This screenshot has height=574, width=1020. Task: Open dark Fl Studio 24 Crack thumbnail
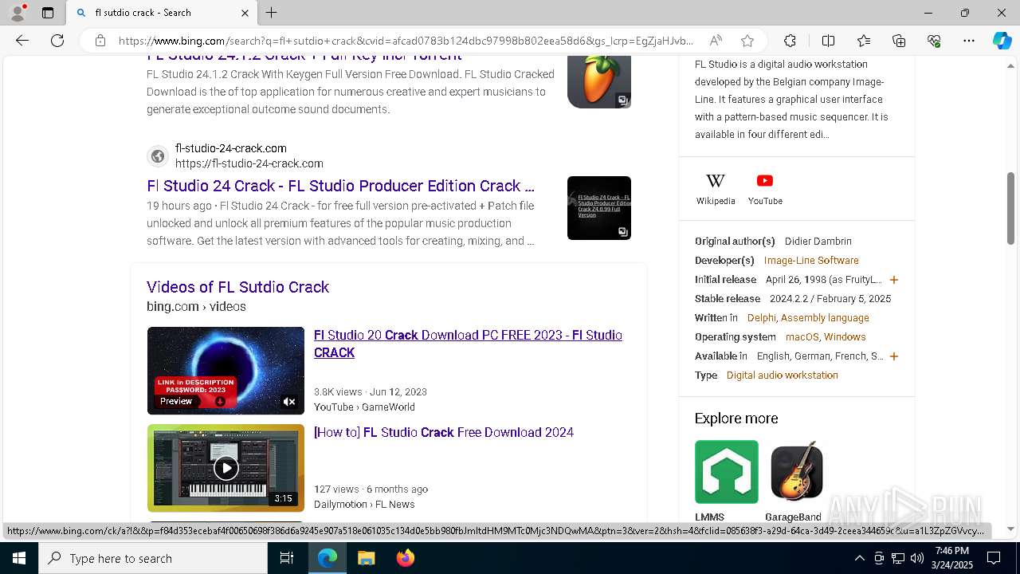click(599, 208)
